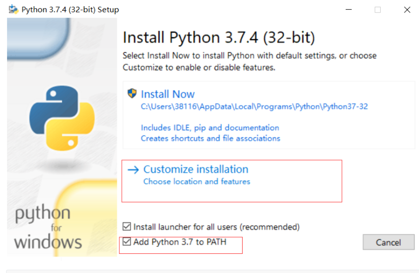Close the Python Setup window
The height and width of the screenshot is (273, 419).
coord(407,10)
